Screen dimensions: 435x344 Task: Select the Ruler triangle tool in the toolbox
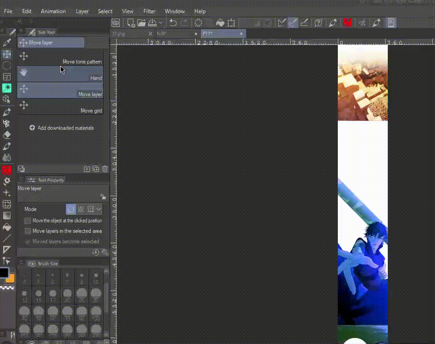[x=7, y=250]
